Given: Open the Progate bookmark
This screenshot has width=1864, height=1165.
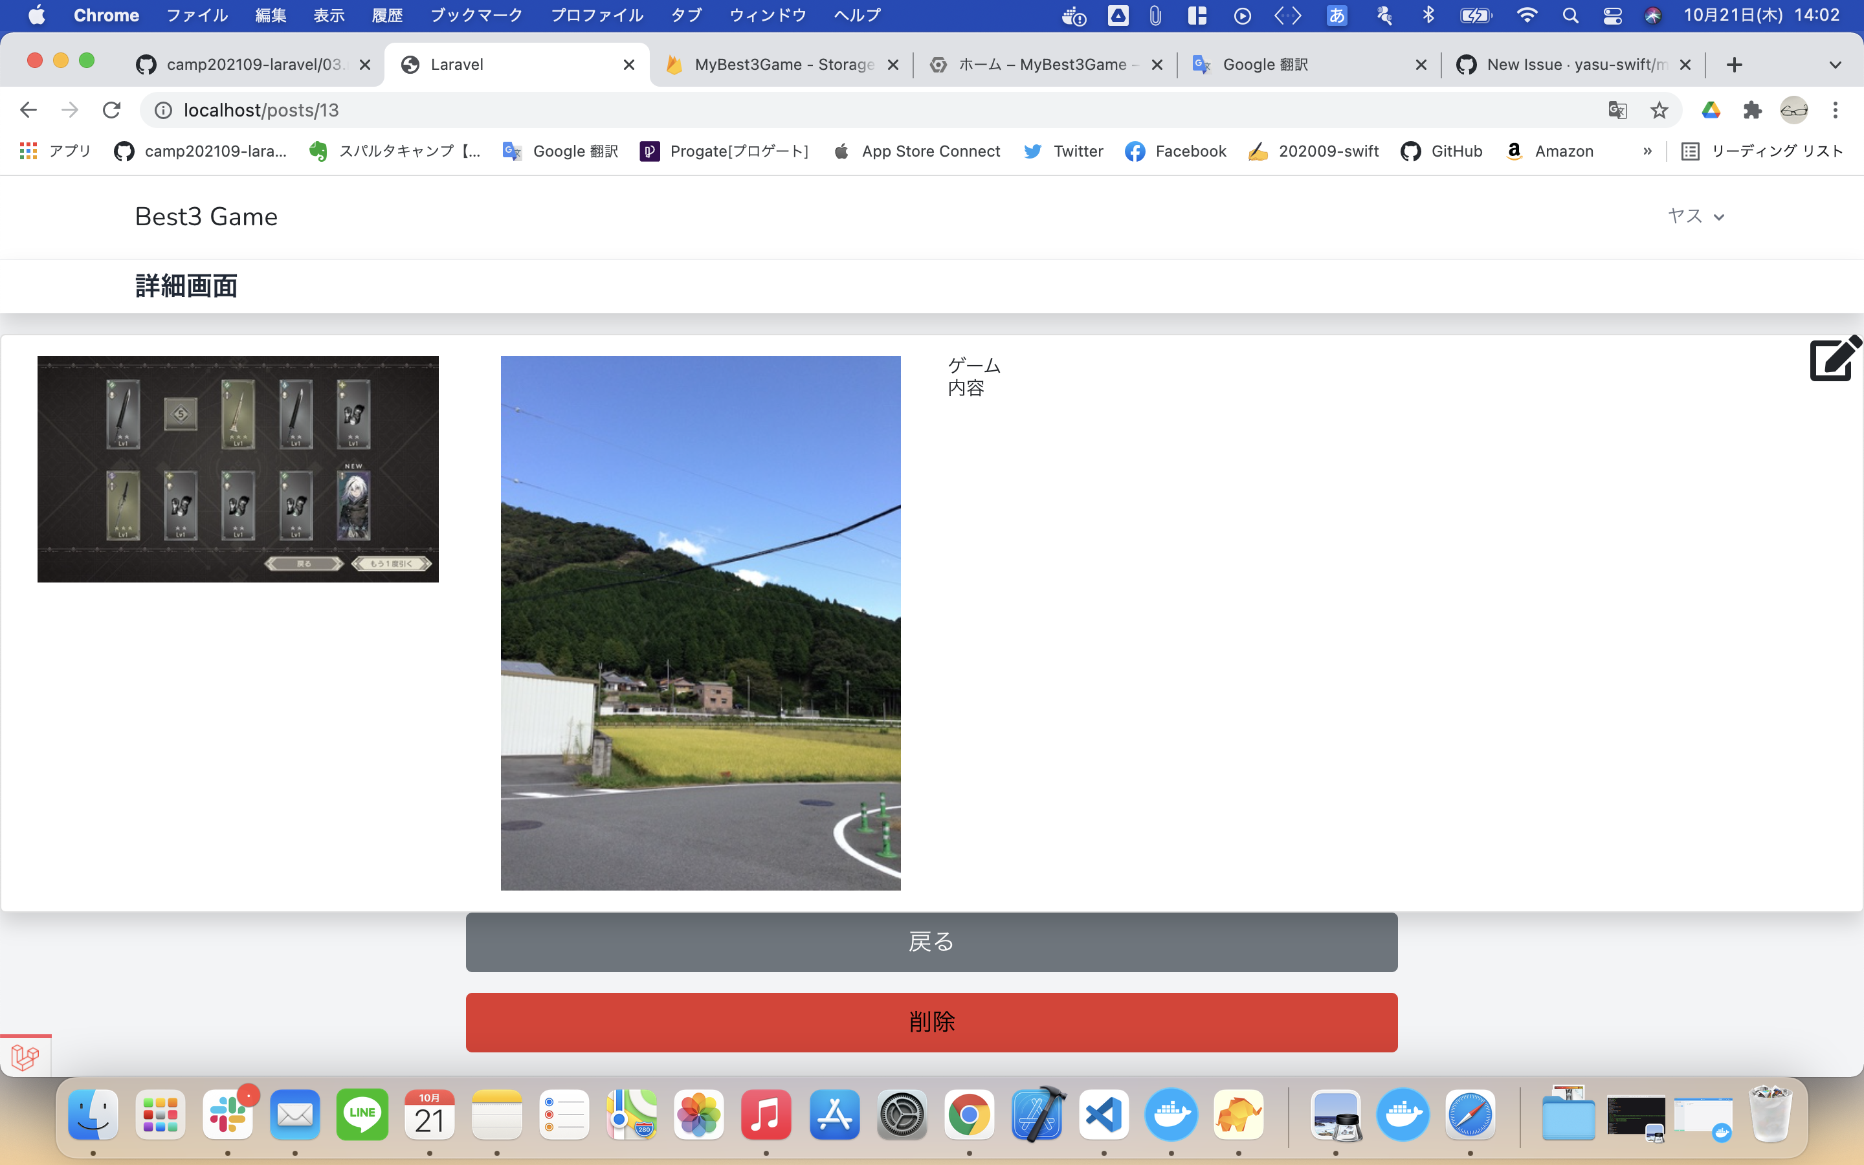Looking at the screenshot, I should 724,151.
